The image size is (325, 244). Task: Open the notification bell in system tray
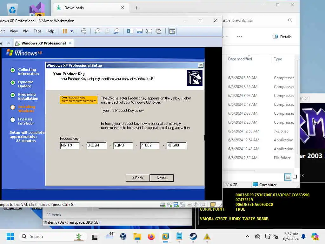tap(303, 236)
